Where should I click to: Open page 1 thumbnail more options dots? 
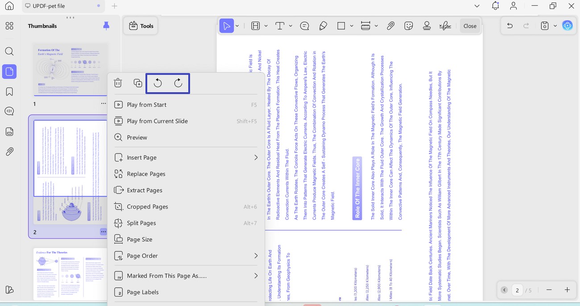click(x=104, y=104)
